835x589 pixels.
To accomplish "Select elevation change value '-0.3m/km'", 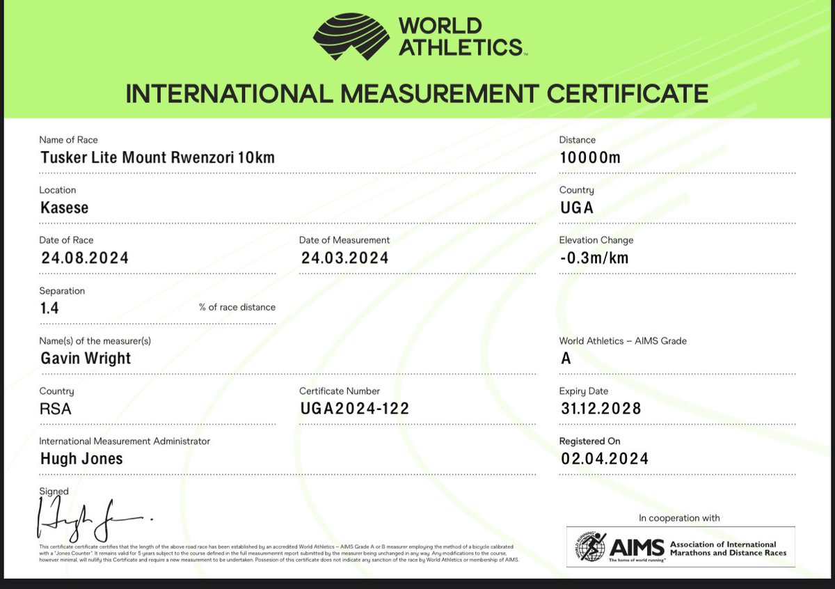I will pos(596,258).
